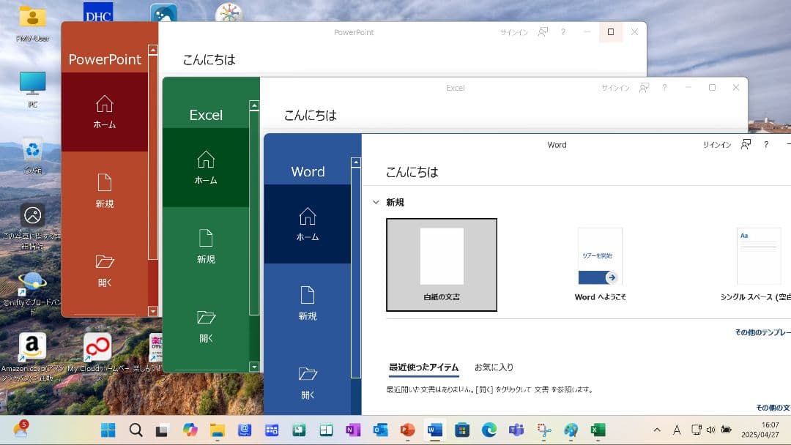Open the その他のテンプレート link

(x=766, y=332)
